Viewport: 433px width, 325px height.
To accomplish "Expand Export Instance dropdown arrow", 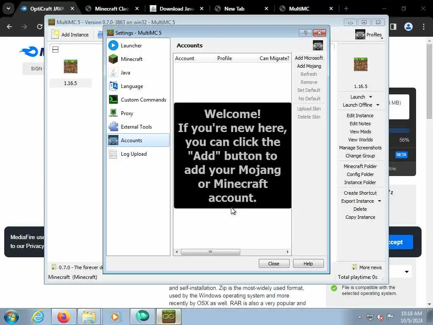I will (379, 201).
